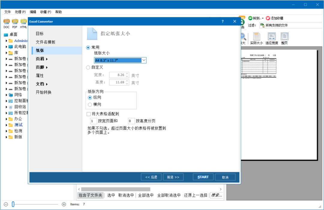Click the magnifier zoom icon in preview toolbar
Image resolution: width=324 pixels, height=210 pixels.
tap(243, 37)
